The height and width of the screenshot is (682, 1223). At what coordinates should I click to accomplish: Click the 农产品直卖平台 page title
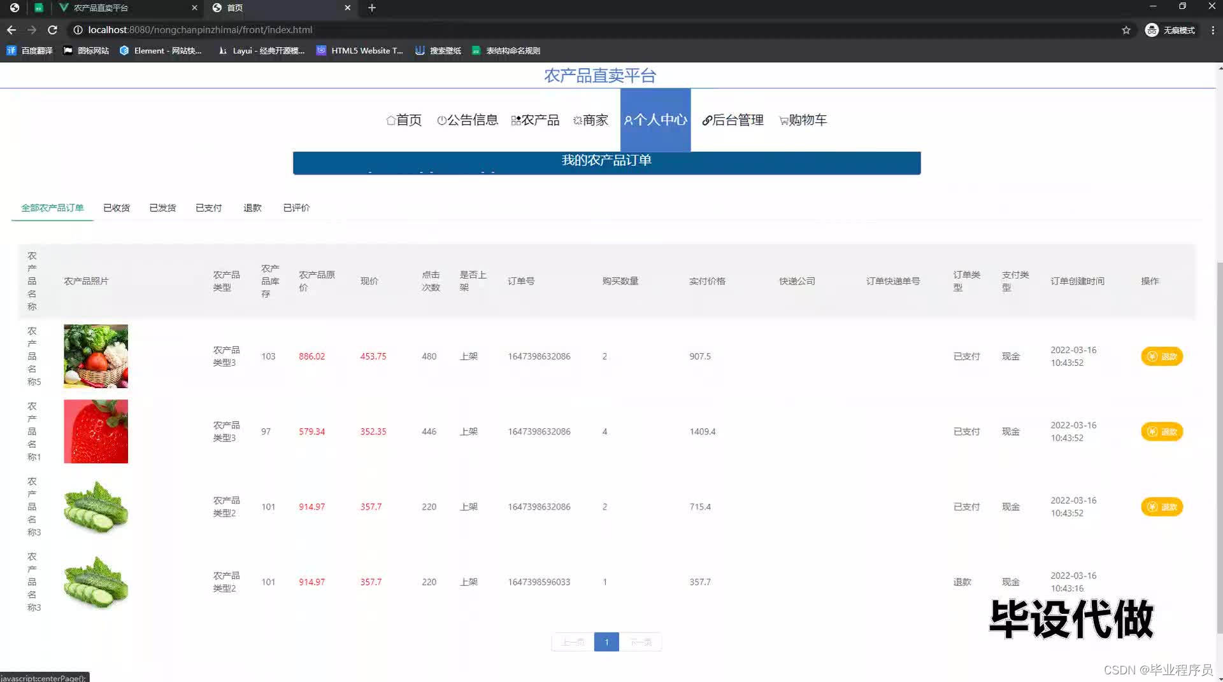point(600,76)
